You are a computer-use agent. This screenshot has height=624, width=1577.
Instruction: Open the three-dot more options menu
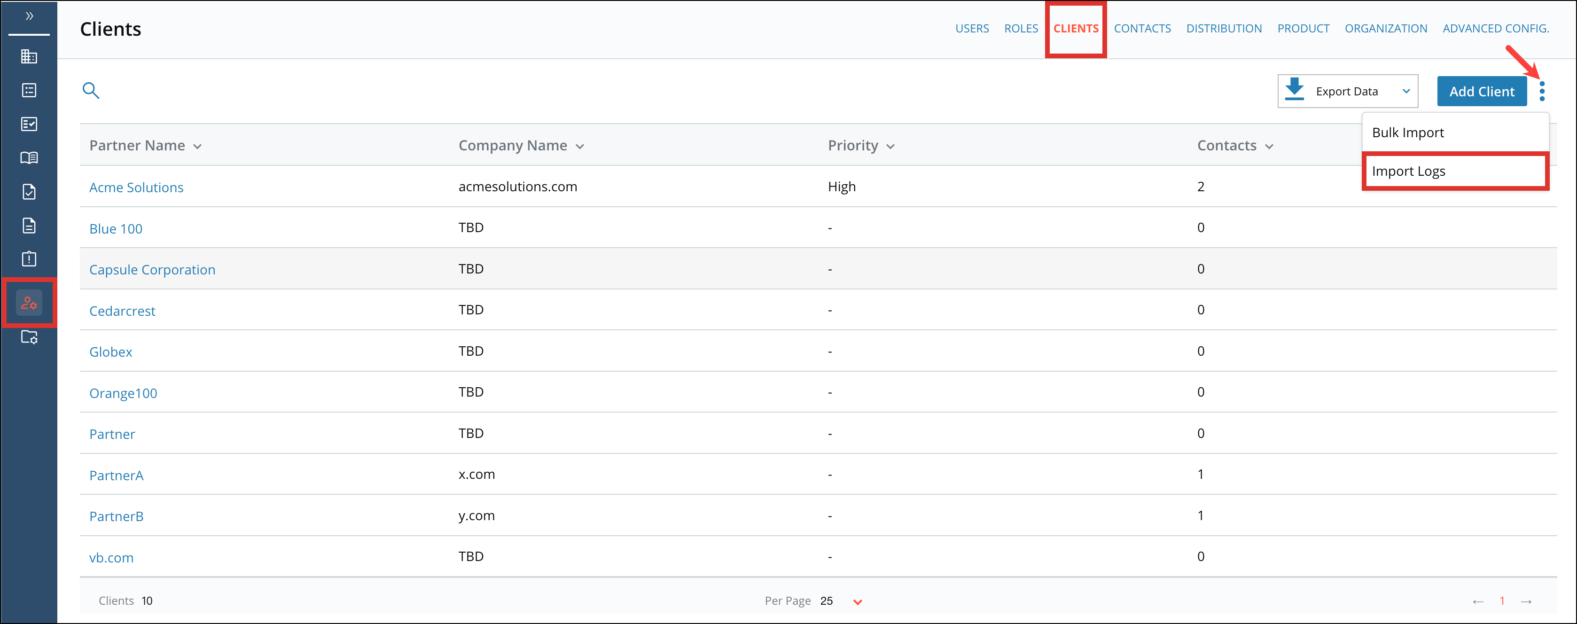pyautogui.click(x=1541, y=91)
